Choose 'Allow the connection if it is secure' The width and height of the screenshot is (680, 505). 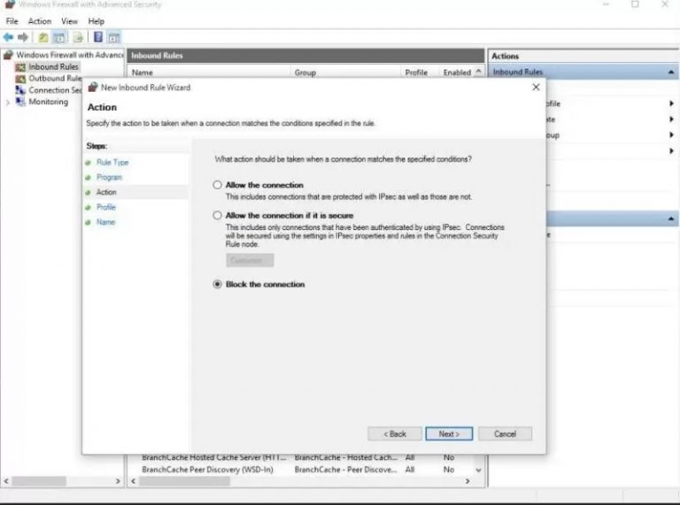pos(218,215)
